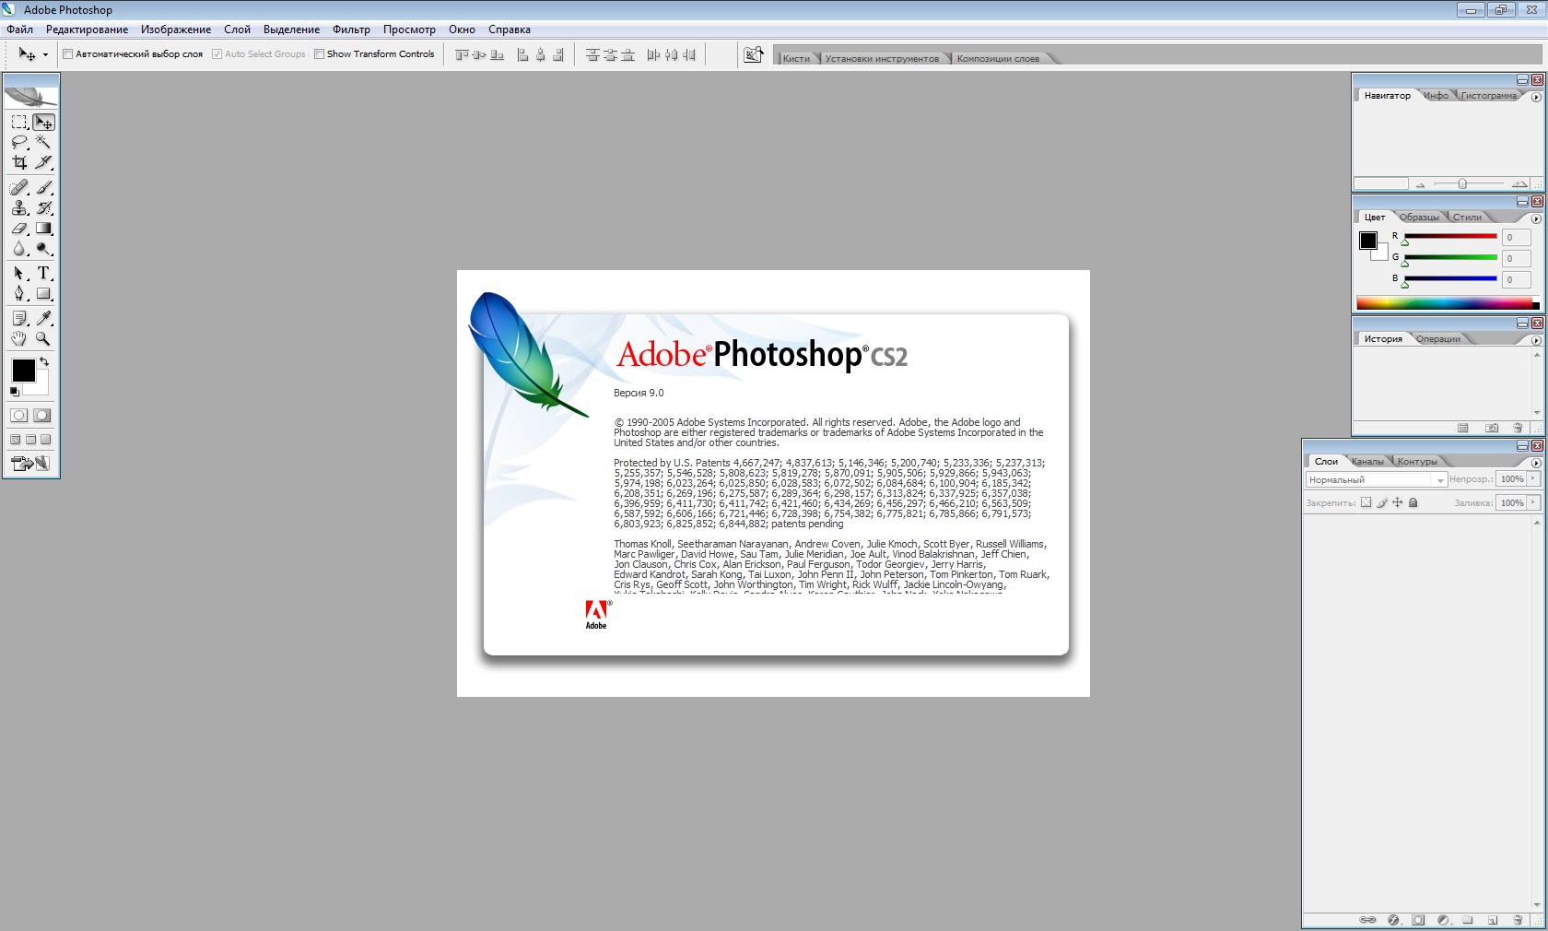This screenshot has width=1548, height=931.
Task: Select the Healing Brush tool
Action: (19, 187)
